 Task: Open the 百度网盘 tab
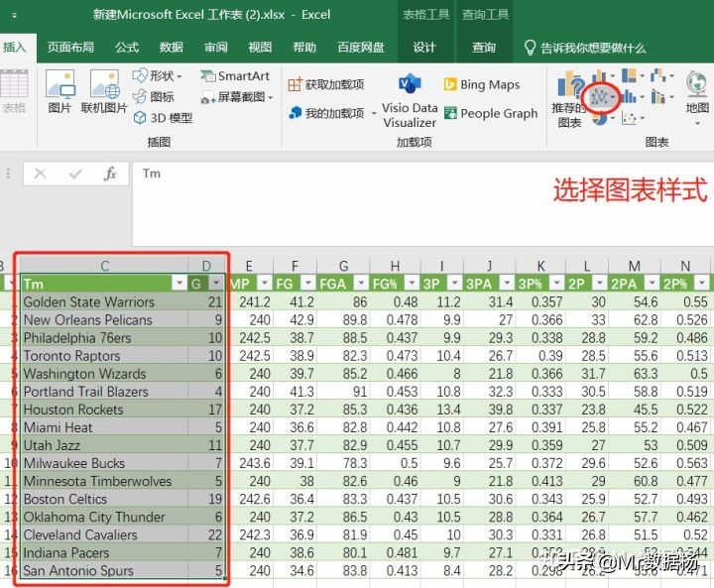361,48
